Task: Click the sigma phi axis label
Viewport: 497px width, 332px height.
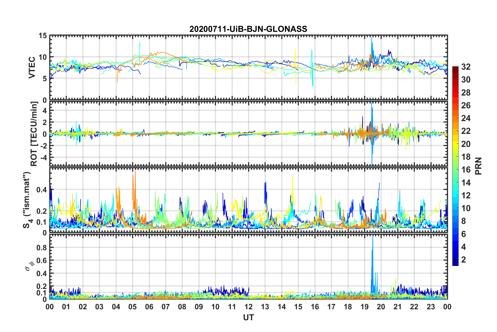Action: coord(29,266)
